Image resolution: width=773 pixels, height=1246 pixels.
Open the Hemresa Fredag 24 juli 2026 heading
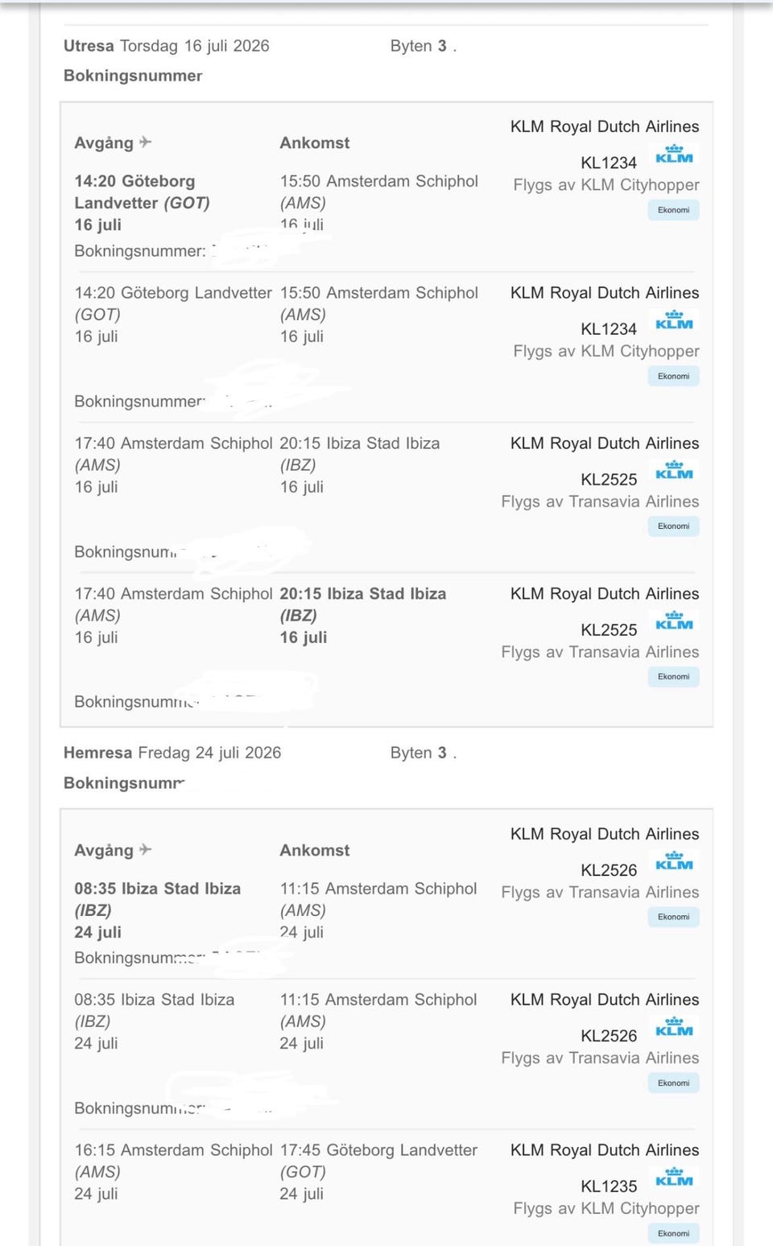click(172, 753)
